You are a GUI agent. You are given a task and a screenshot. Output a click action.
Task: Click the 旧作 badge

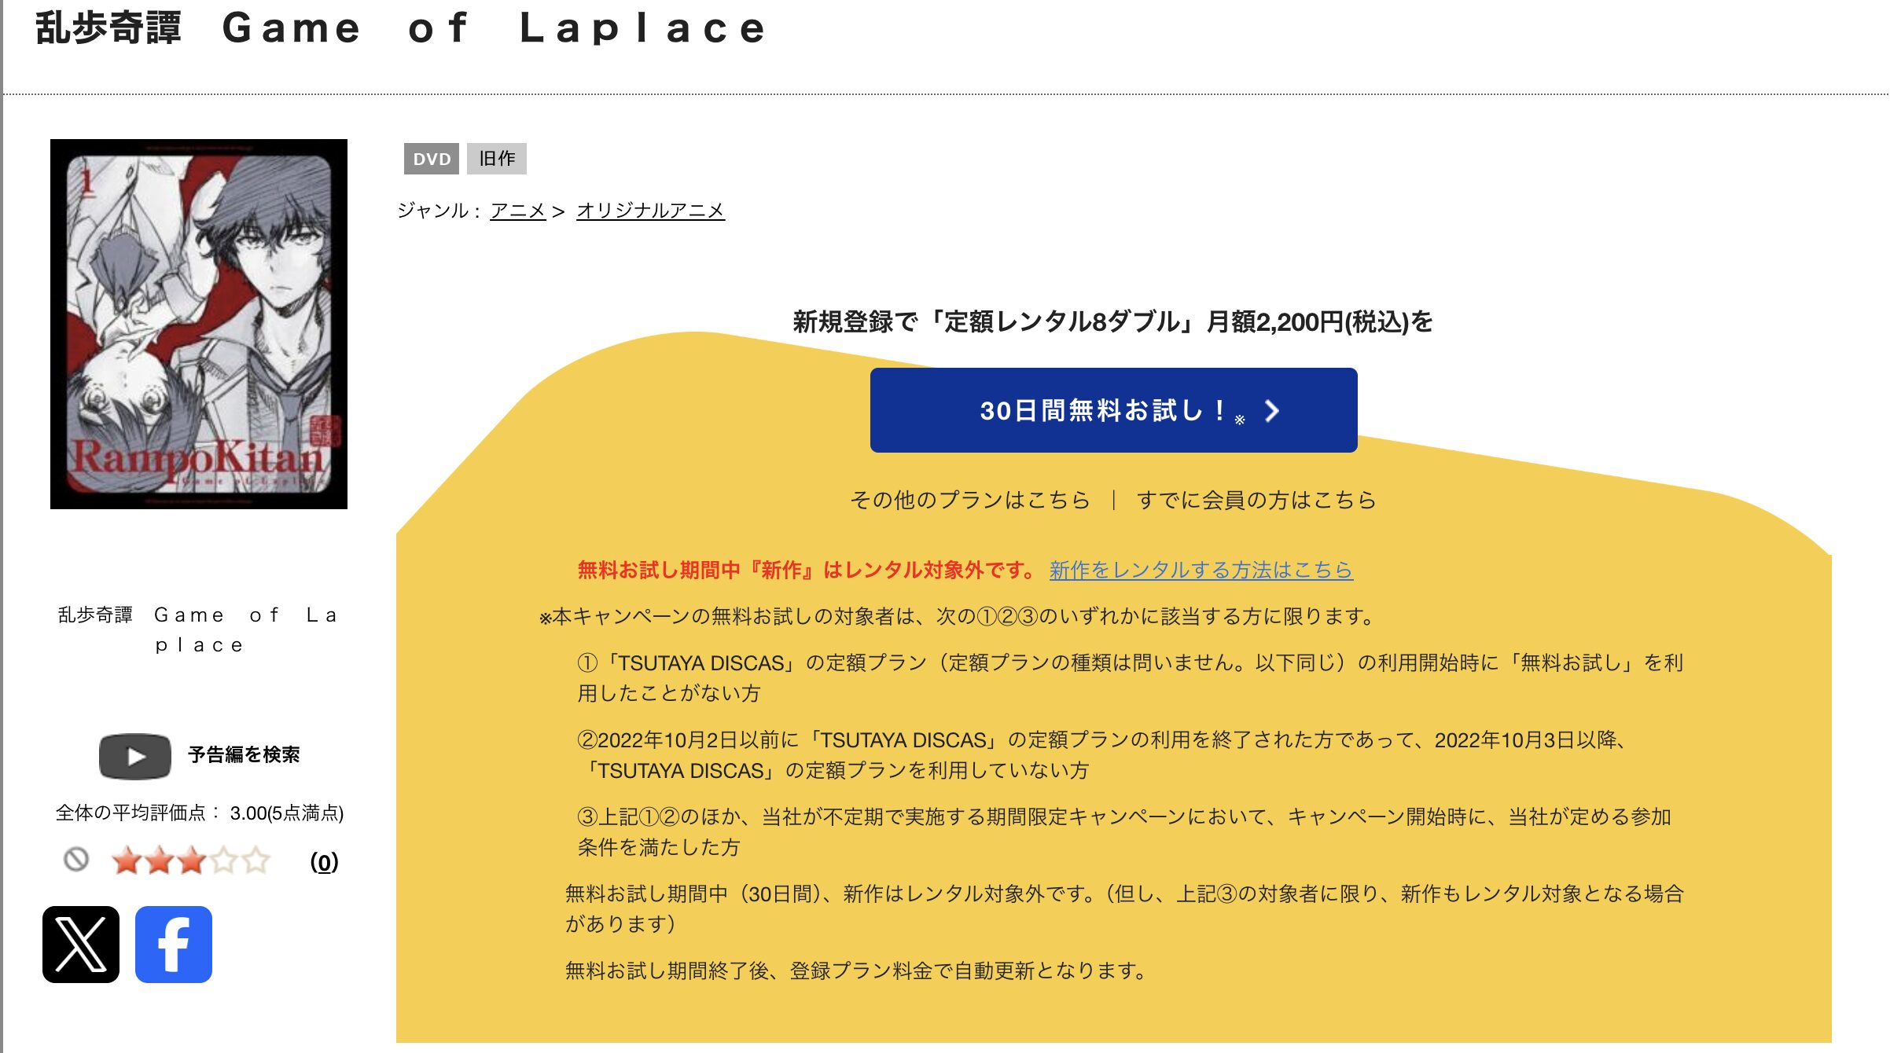[x=497, y=159]
